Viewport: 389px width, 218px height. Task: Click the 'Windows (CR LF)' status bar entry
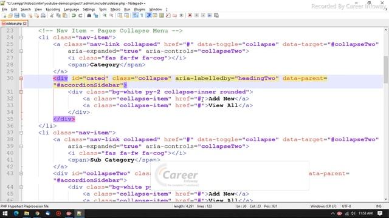click(323, 206)
